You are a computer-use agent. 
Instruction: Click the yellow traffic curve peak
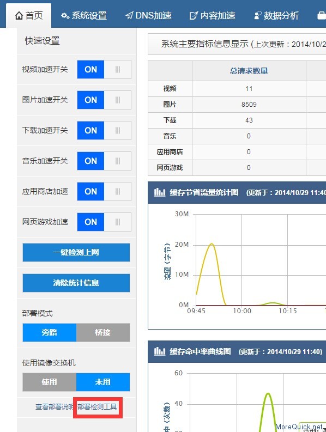pyautogui.click(x=212, y=244)
